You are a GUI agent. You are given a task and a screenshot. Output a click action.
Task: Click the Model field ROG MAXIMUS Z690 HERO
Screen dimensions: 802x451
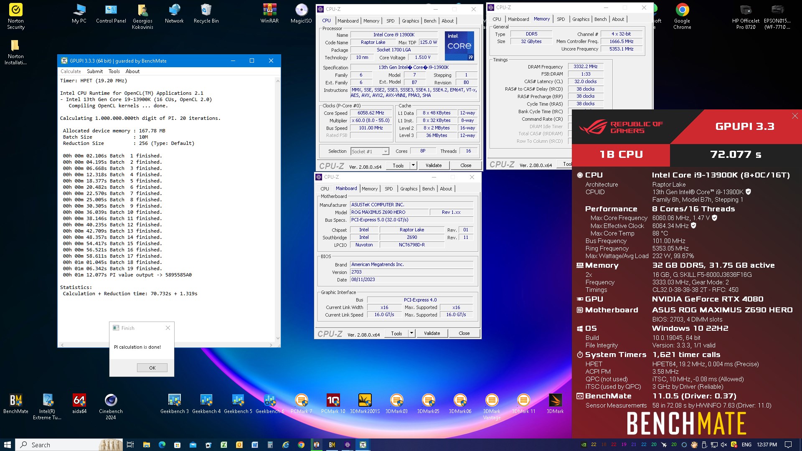click(x=389, y=212)
